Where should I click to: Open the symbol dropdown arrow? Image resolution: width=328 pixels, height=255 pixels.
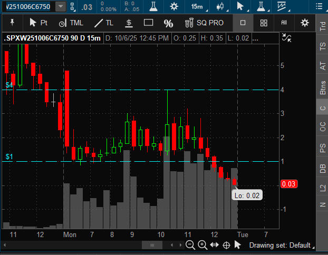click(x=61, y=6)
